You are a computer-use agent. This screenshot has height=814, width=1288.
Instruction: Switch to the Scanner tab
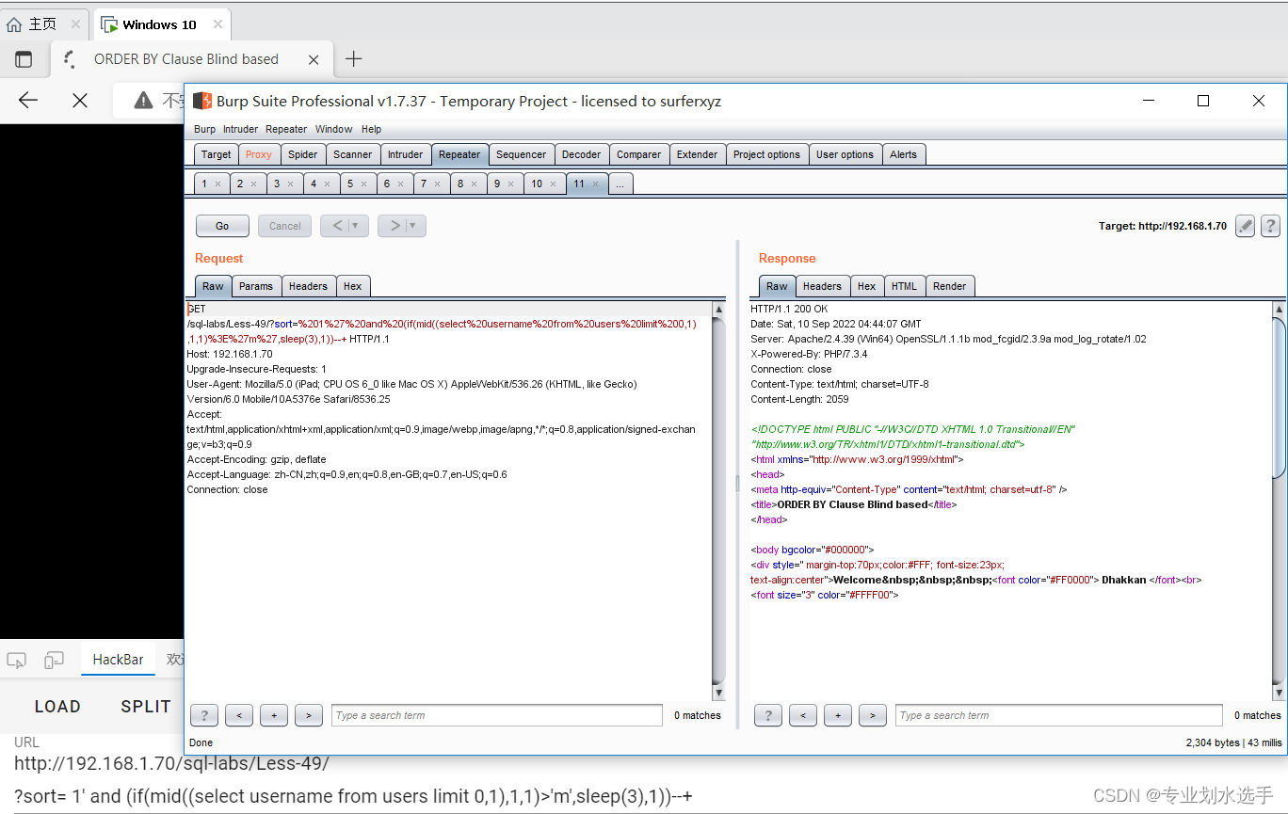pyautogui.click(x=352, y=154)
